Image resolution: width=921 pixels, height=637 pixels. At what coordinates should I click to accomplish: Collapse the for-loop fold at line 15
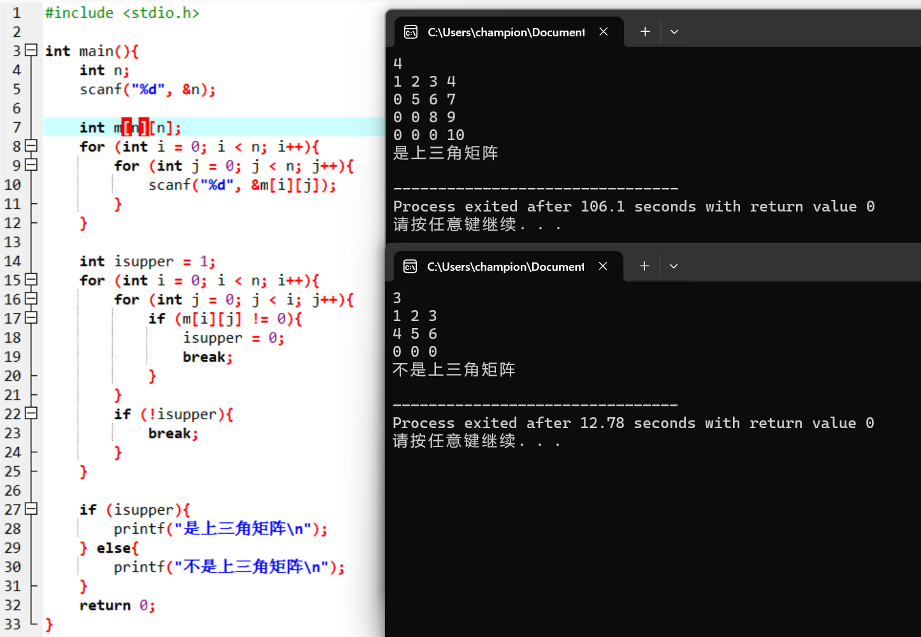click(31, 280)
